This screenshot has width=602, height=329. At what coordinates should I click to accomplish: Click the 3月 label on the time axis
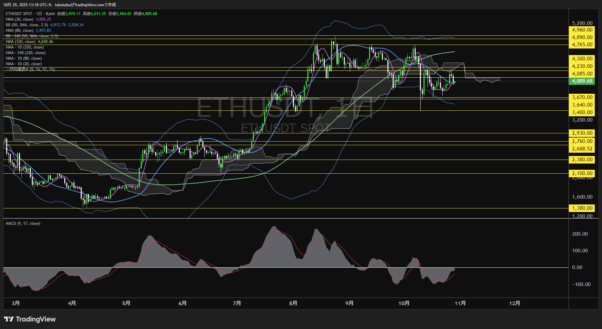(x=15, y=303)
